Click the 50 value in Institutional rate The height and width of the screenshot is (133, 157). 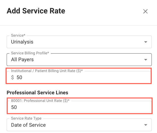[x=19, y=77]
